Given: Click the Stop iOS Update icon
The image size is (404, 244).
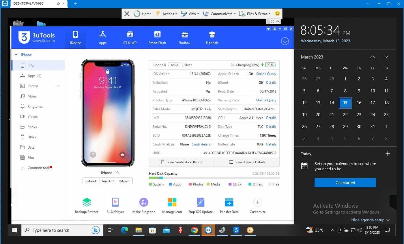Looking at the screenshot, I should tap(200, 205).
